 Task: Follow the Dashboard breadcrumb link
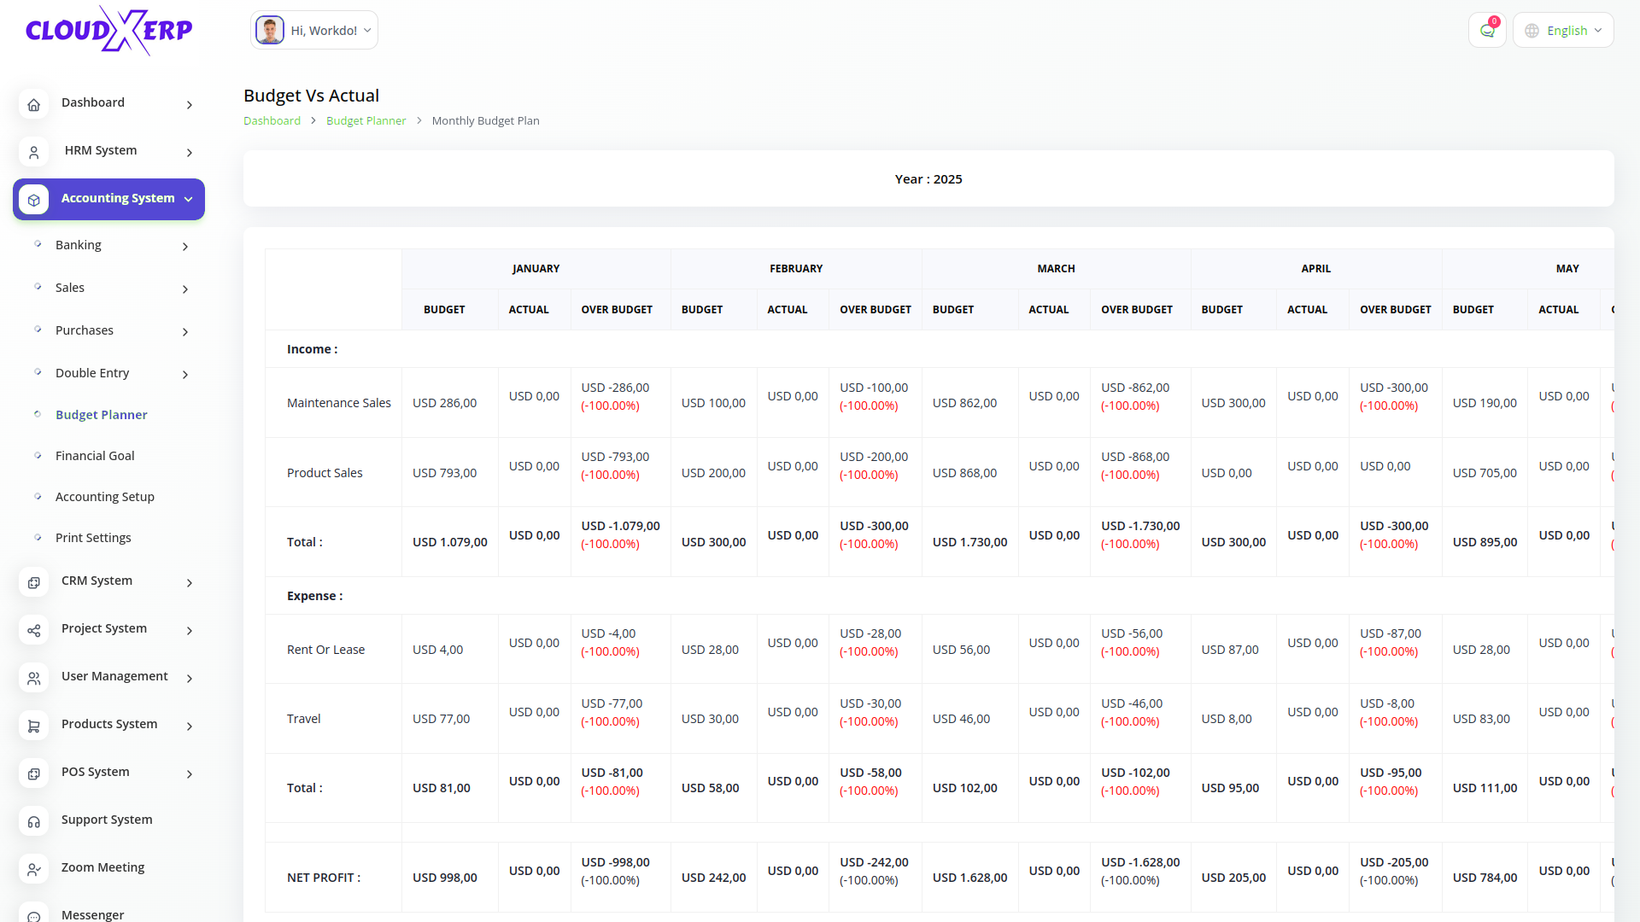pos(272,121)
